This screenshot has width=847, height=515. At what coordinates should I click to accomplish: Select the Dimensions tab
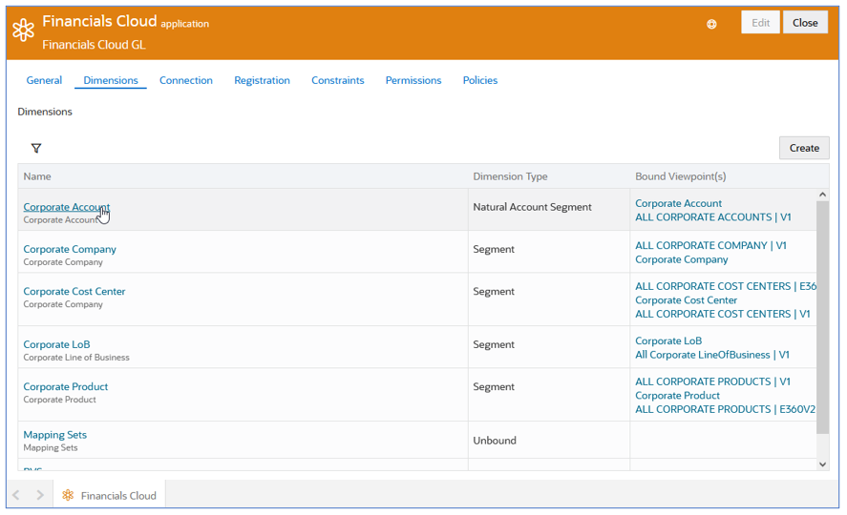pyautogui.click(x=111, y=80)
